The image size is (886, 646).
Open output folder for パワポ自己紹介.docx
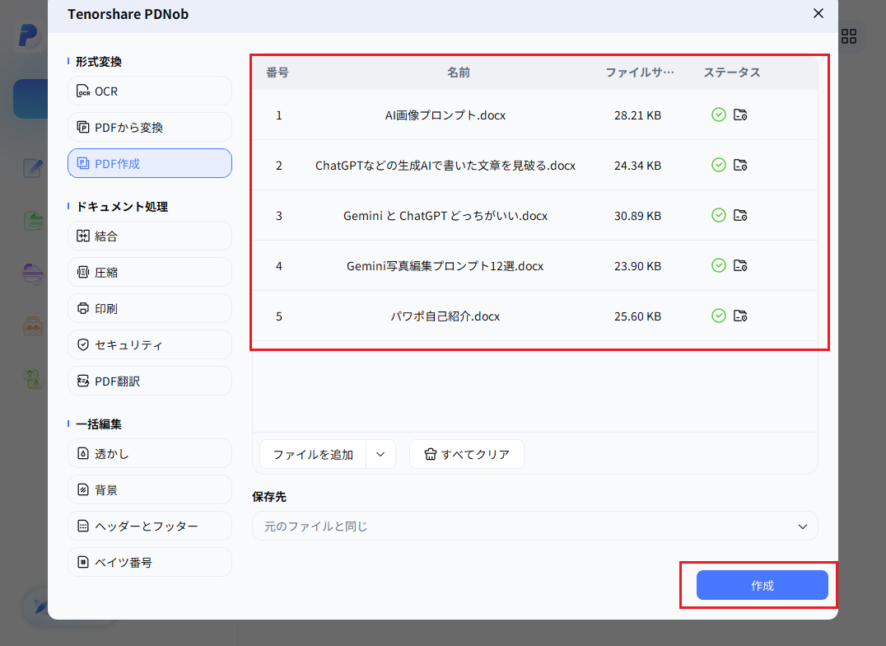click(740, 316)
